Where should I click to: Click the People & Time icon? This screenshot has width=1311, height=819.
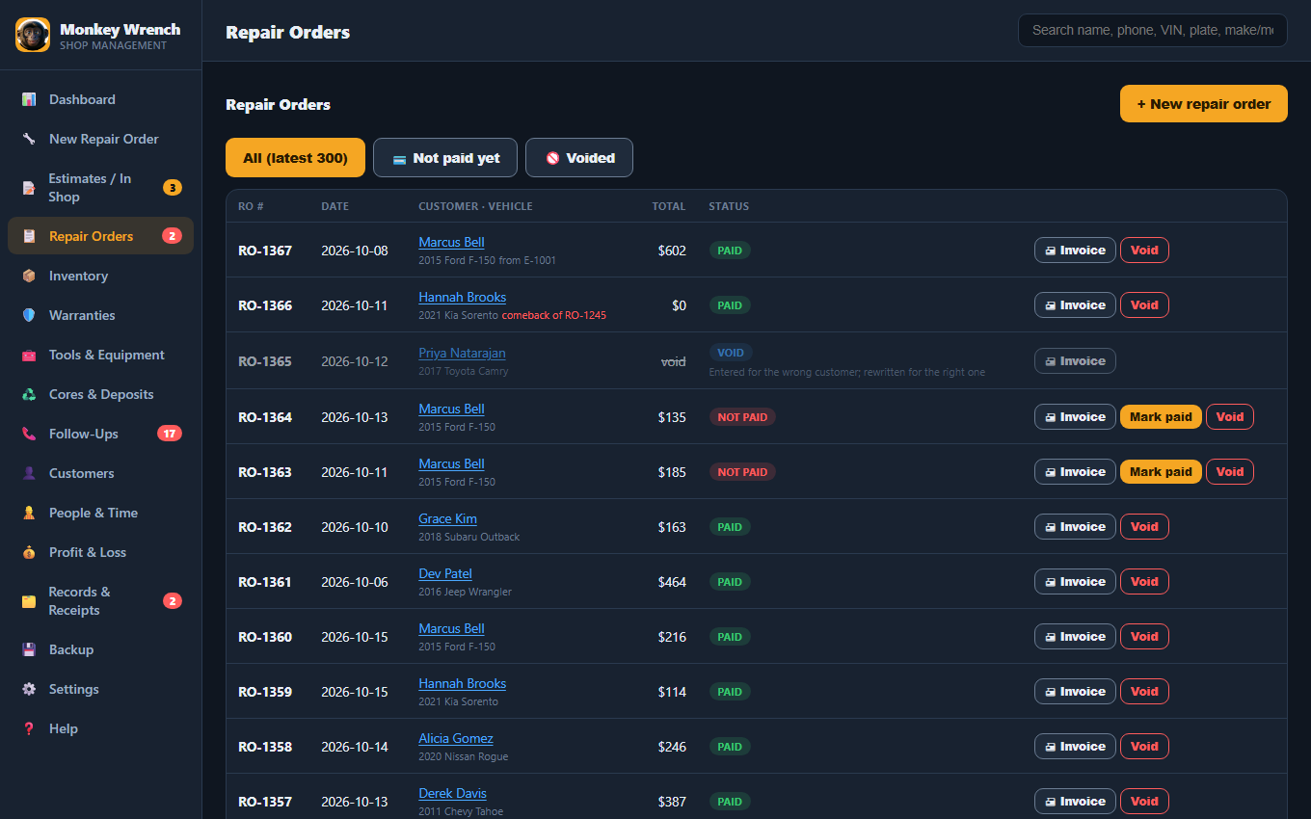pos(29,513)
